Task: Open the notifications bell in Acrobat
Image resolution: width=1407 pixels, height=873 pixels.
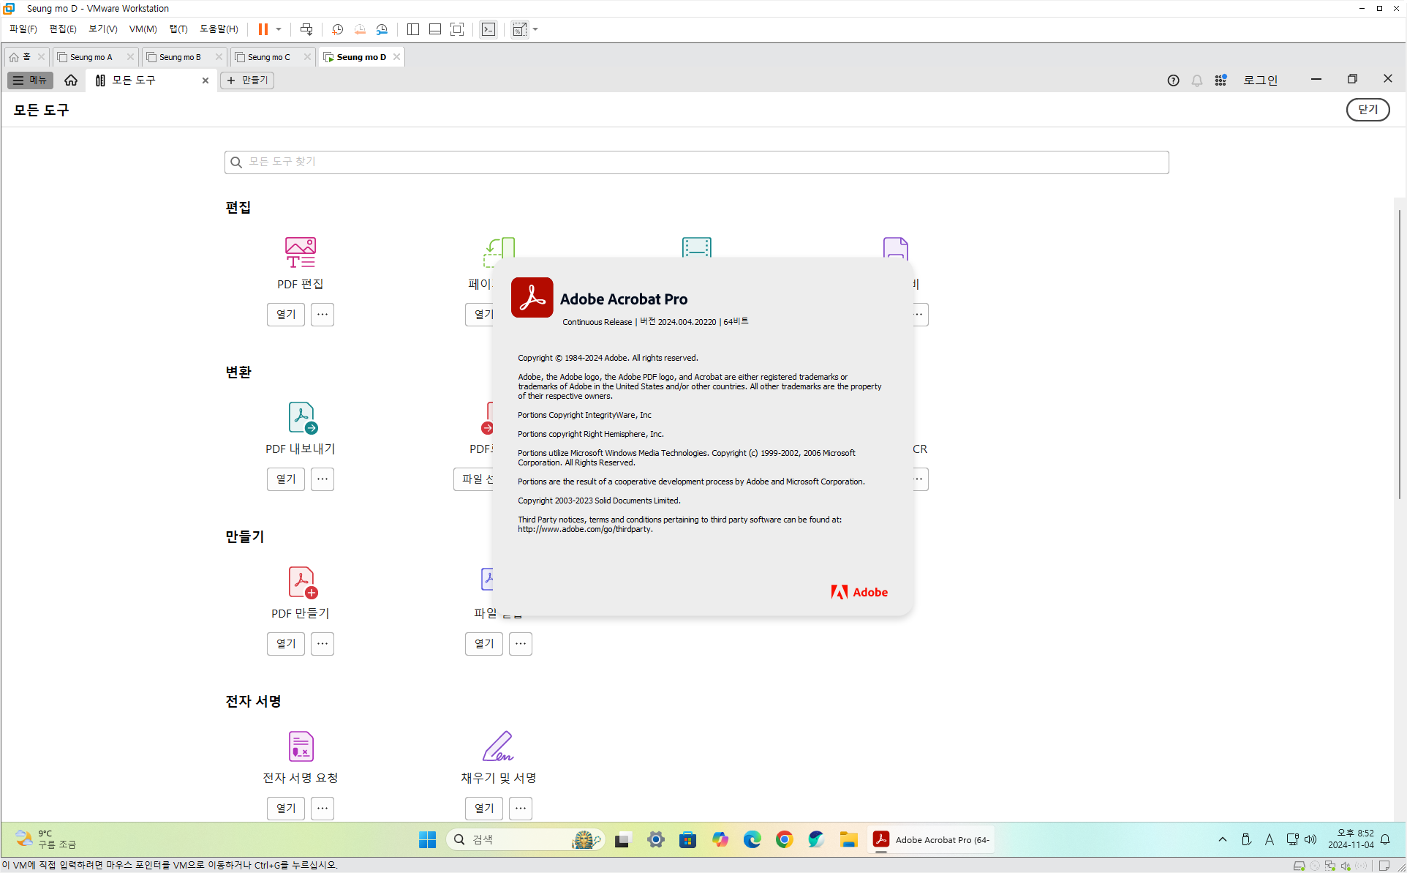Action: click(1196, 80)
